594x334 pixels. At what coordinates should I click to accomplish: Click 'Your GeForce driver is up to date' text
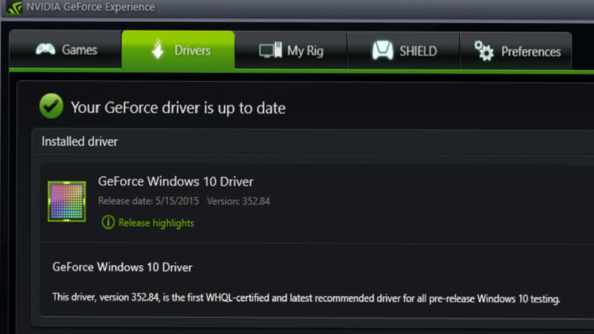(x=178, y=108)
